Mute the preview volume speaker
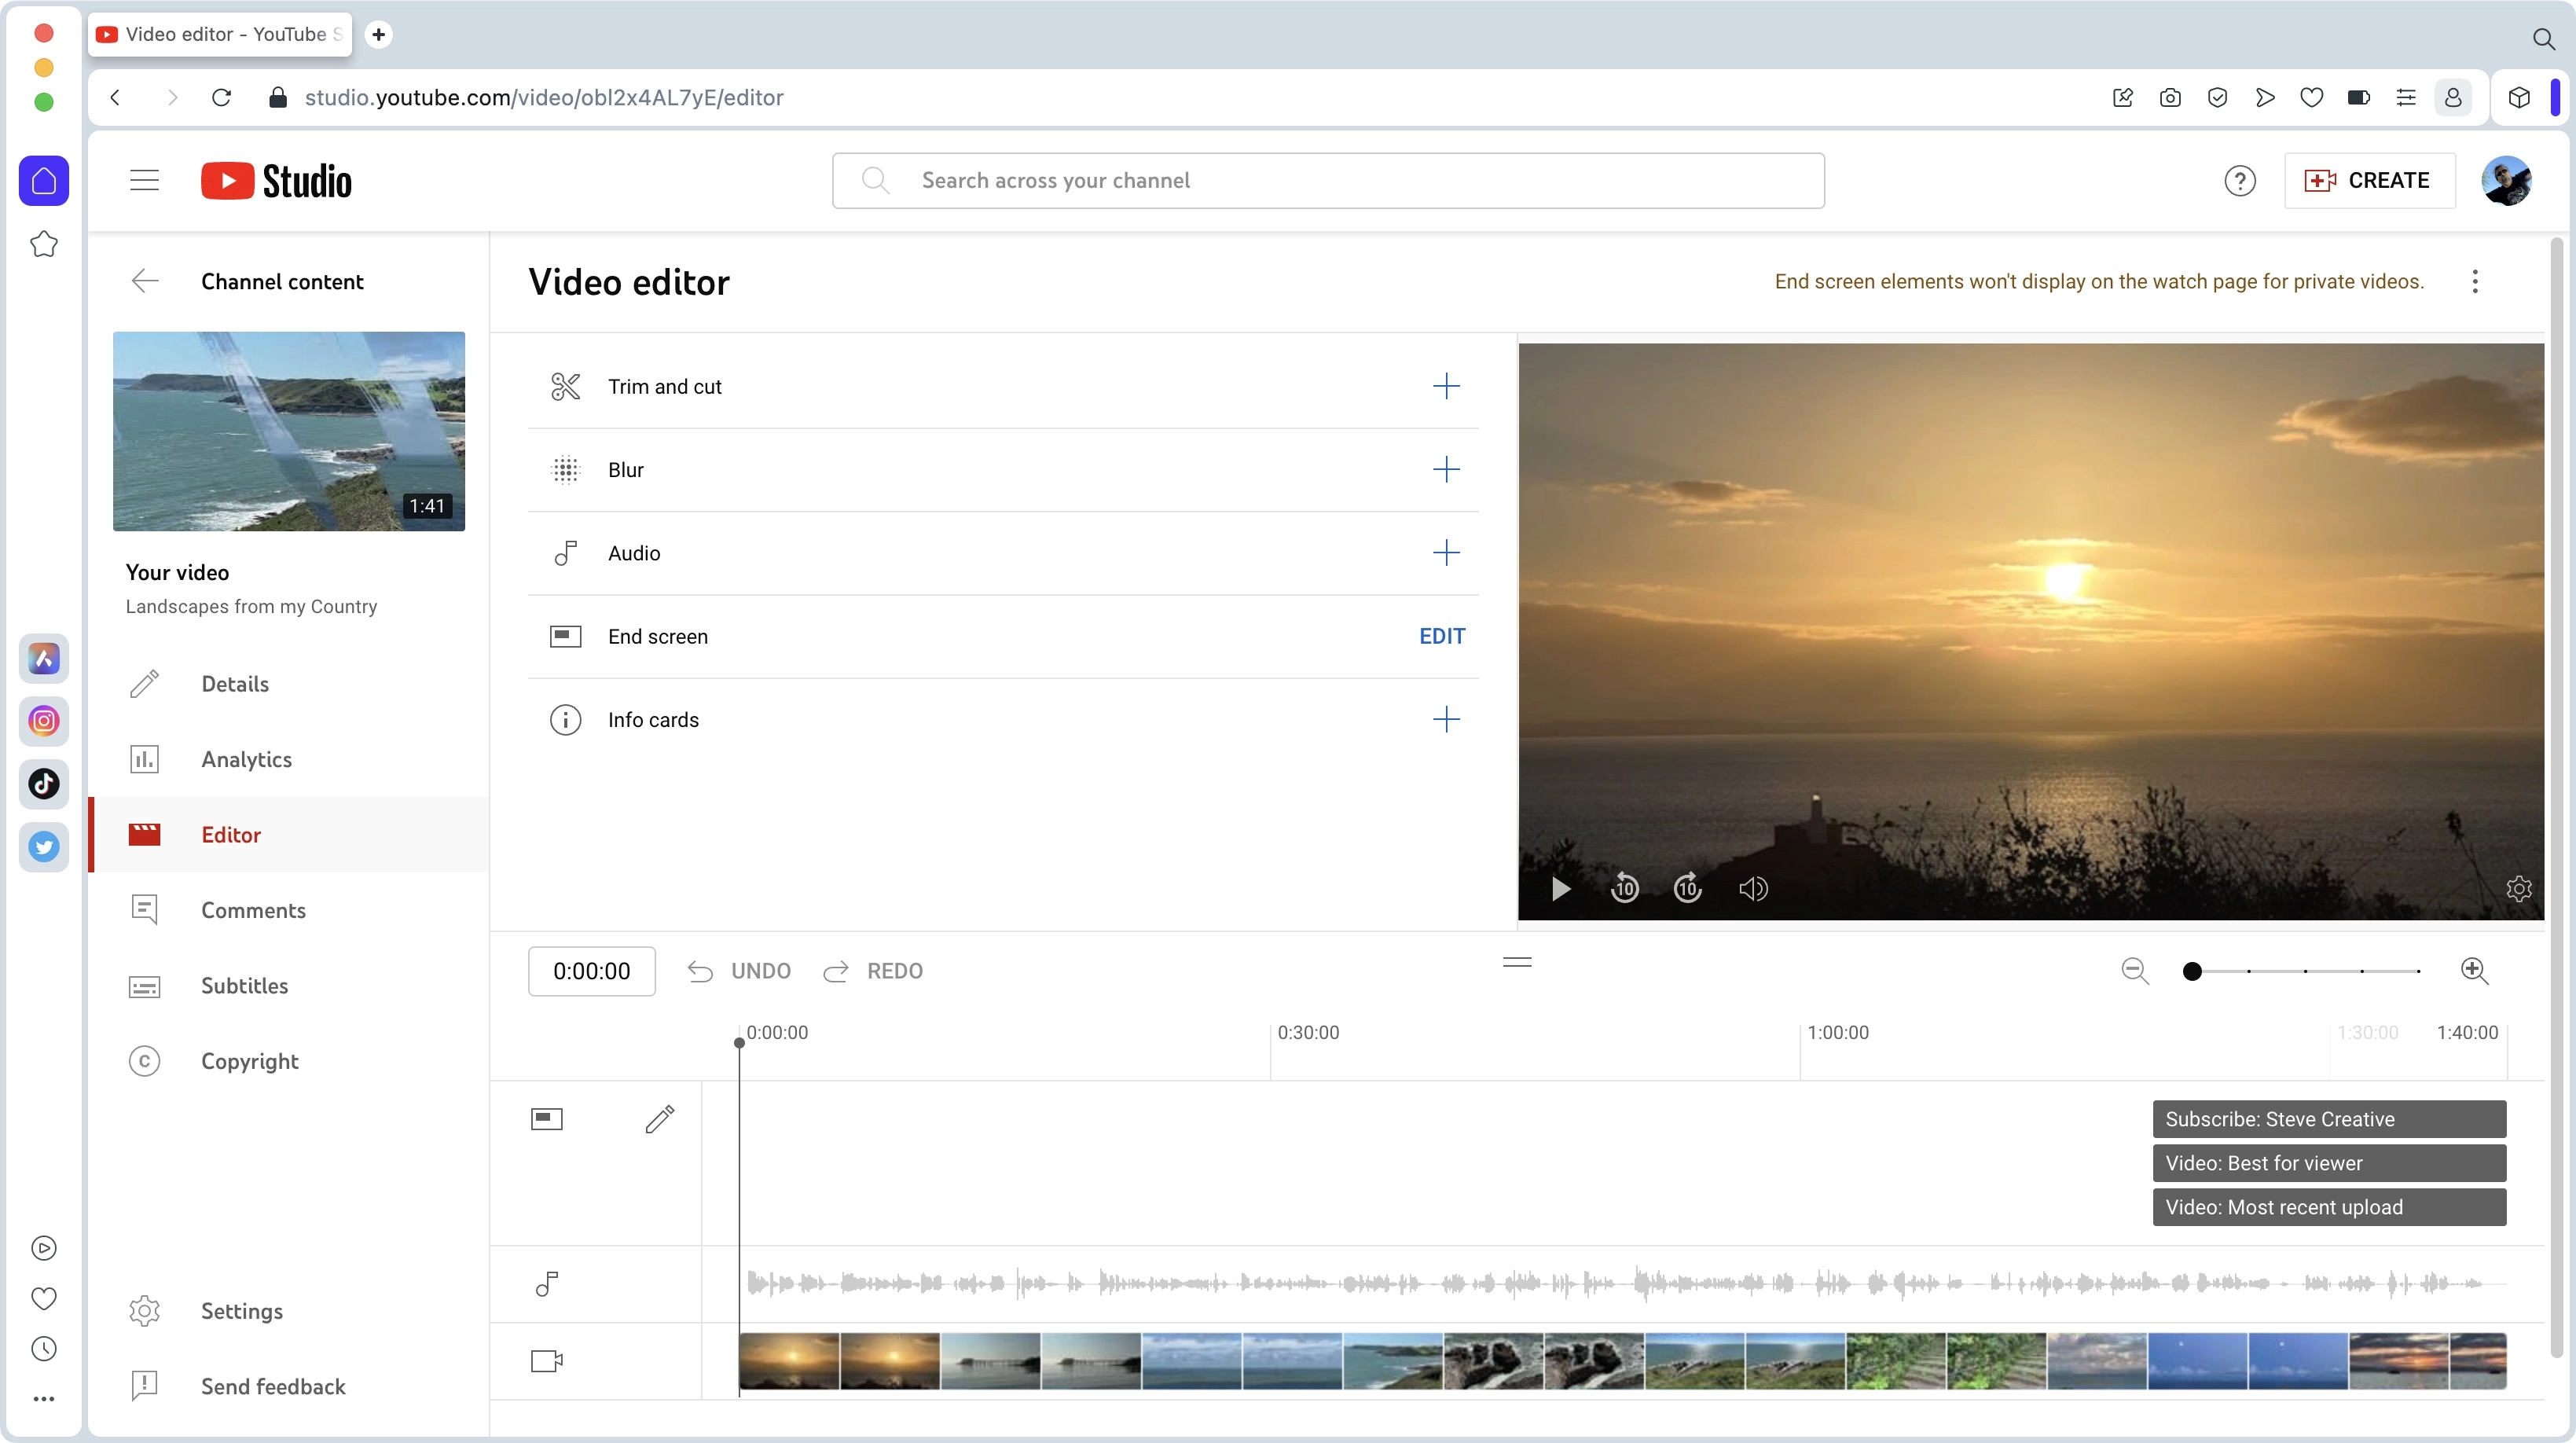 coord(1753,888)
